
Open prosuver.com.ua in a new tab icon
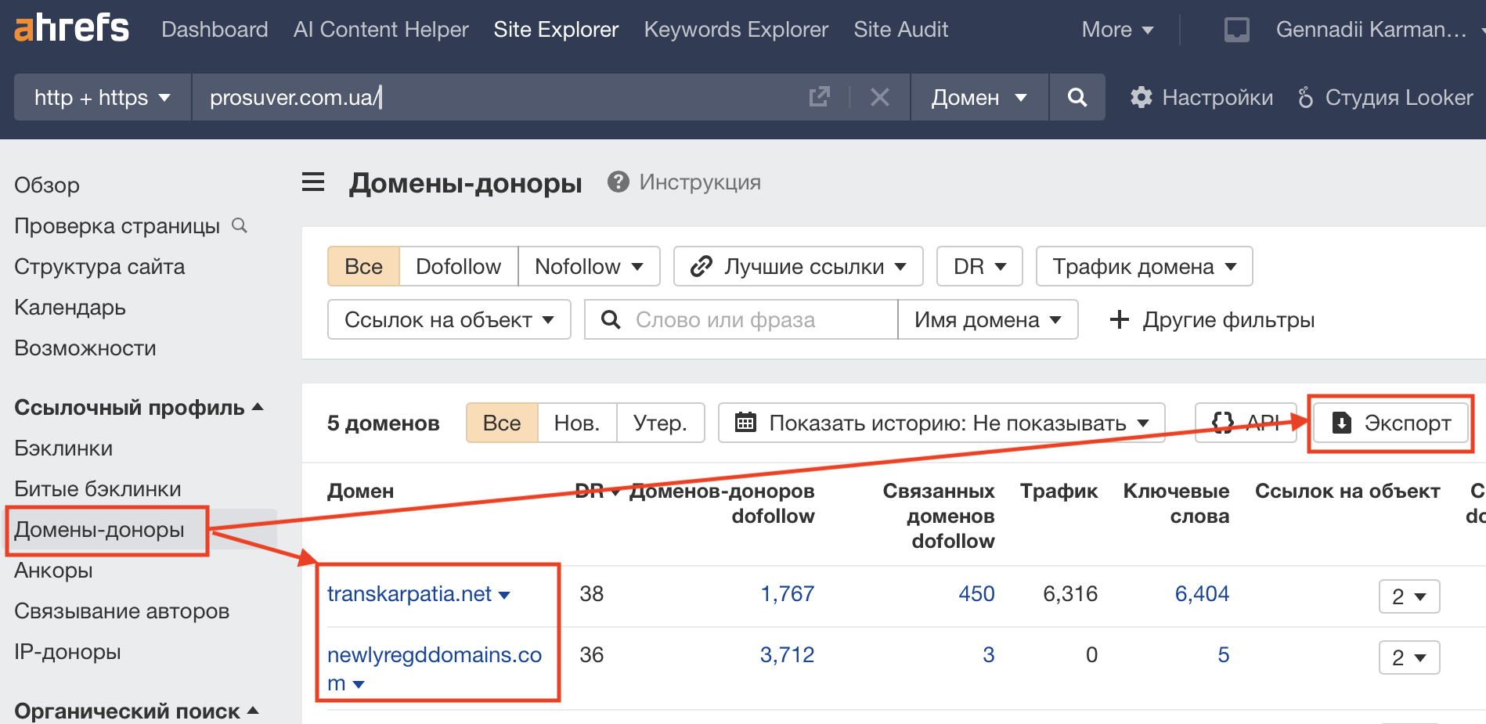(819, 97)
